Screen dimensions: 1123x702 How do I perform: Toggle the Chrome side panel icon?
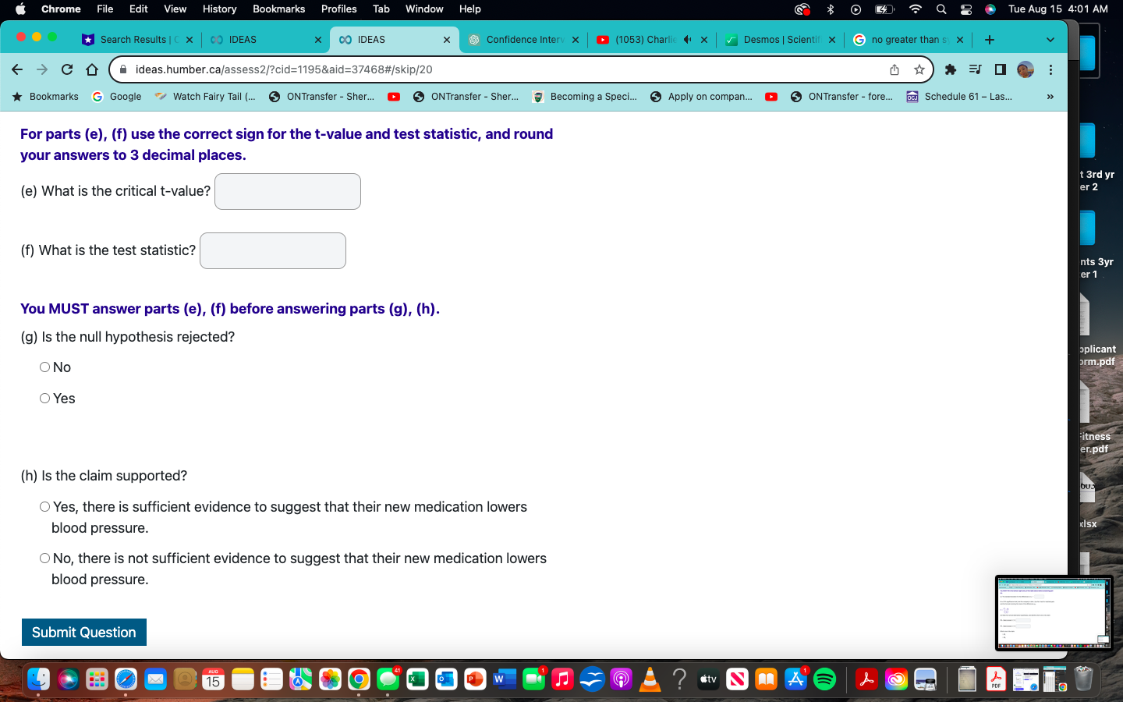[x=1000, y=69]
